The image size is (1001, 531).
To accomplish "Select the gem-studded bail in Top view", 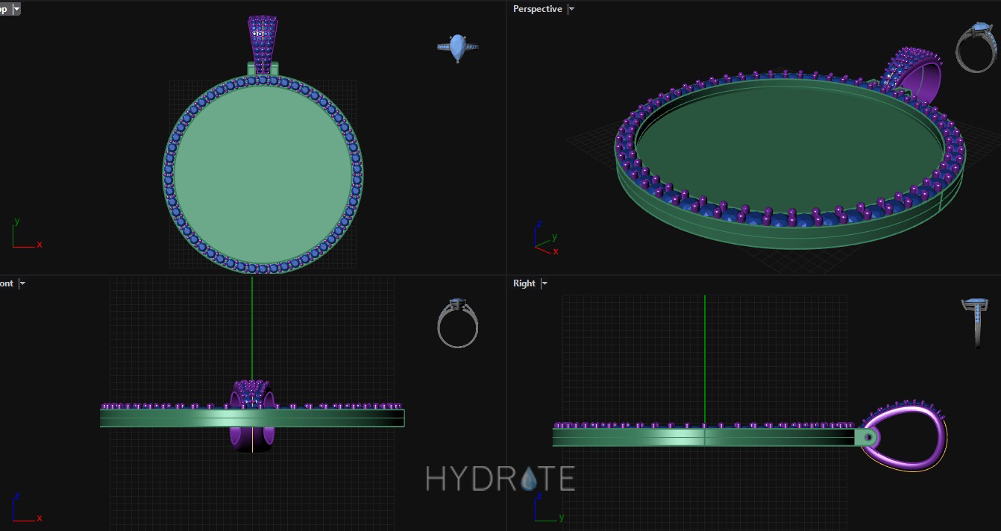I will (x=261, y=43).
